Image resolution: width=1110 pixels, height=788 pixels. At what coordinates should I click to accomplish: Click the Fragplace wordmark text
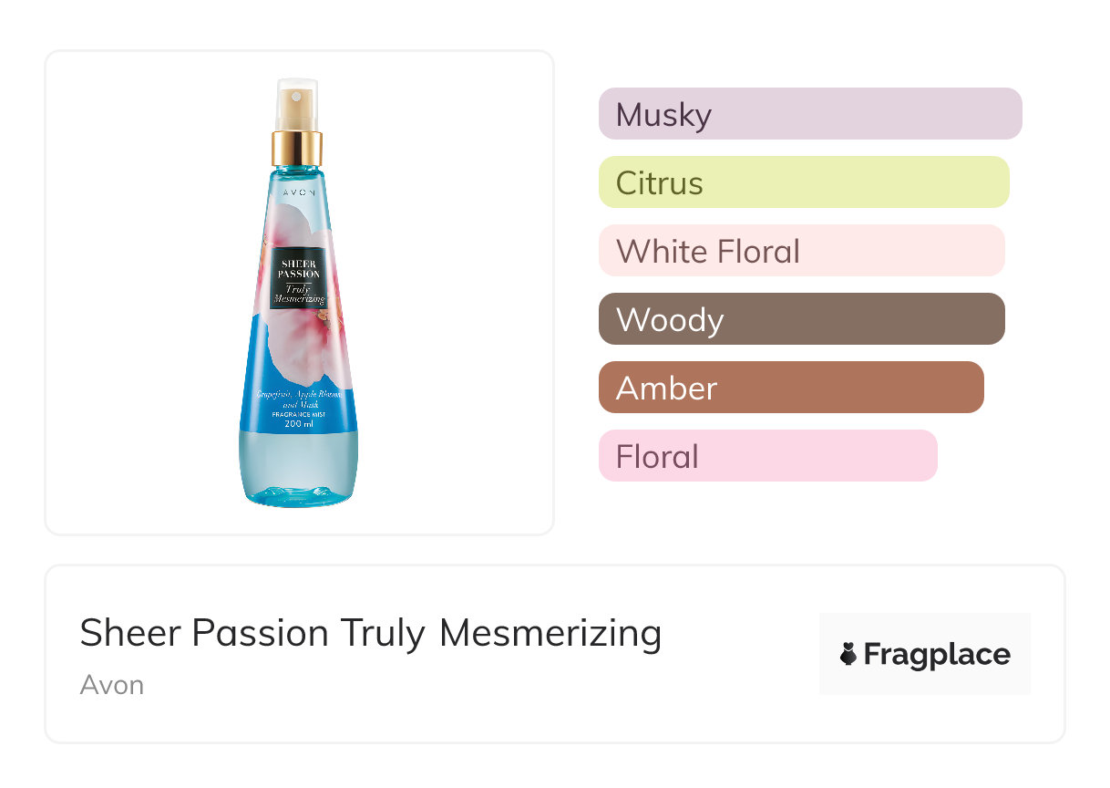click(936, 654)
